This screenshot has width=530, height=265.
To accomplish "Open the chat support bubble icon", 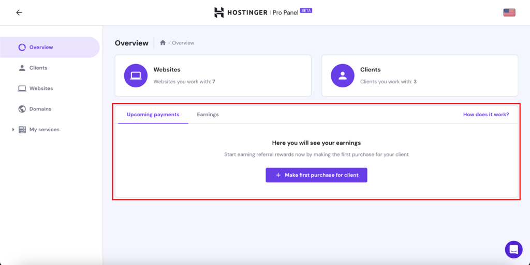I will (513, 250).
